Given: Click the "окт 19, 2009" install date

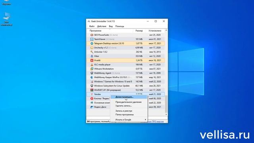Looking at the screenshot, I should (x=155, y=73).
